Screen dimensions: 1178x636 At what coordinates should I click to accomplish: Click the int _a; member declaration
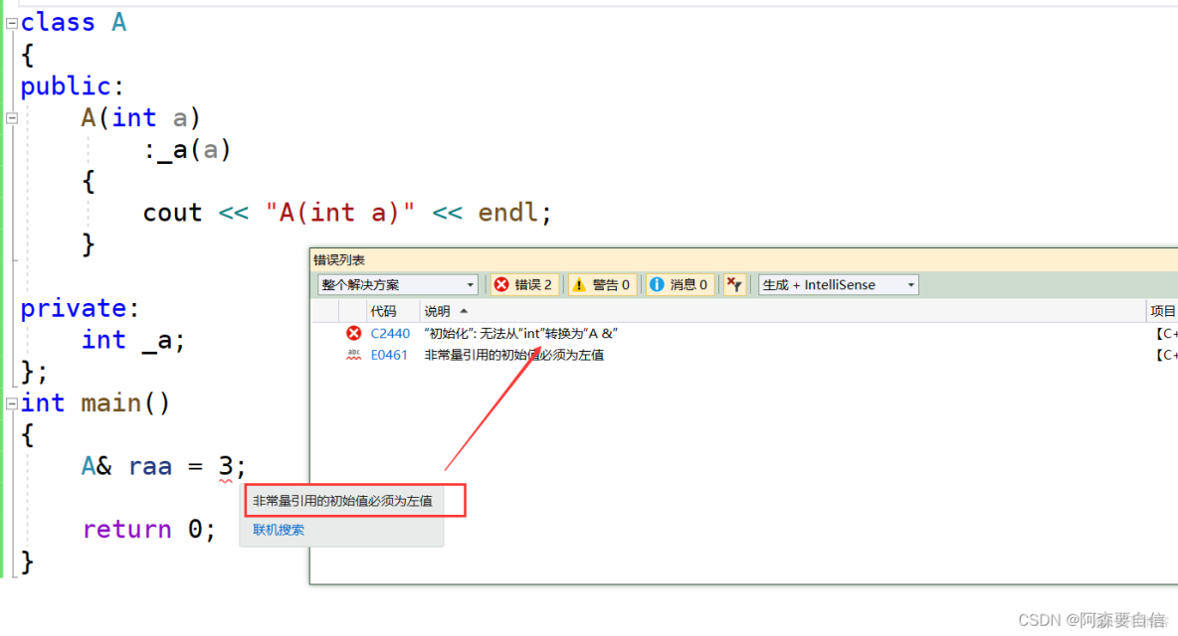click(133, 340)
